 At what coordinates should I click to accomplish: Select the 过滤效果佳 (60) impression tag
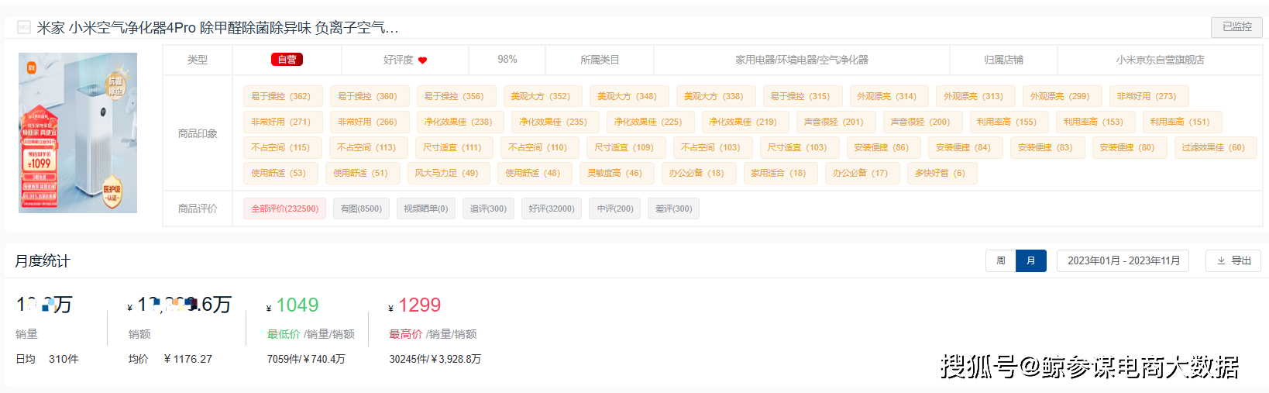pyautogui.click(x=1214, y=147)
